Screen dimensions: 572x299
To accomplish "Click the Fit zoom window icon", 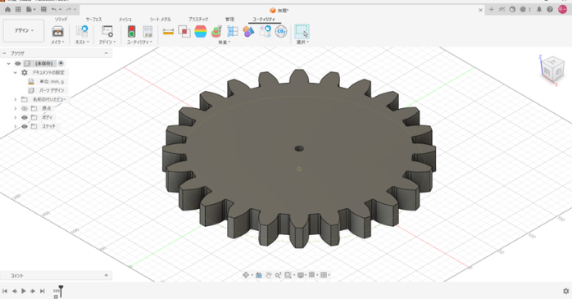I will [288, 275].
